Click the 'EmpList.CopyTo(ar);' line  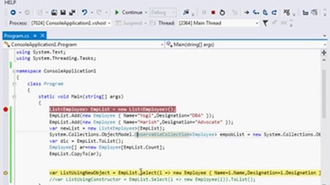point(75,154)
